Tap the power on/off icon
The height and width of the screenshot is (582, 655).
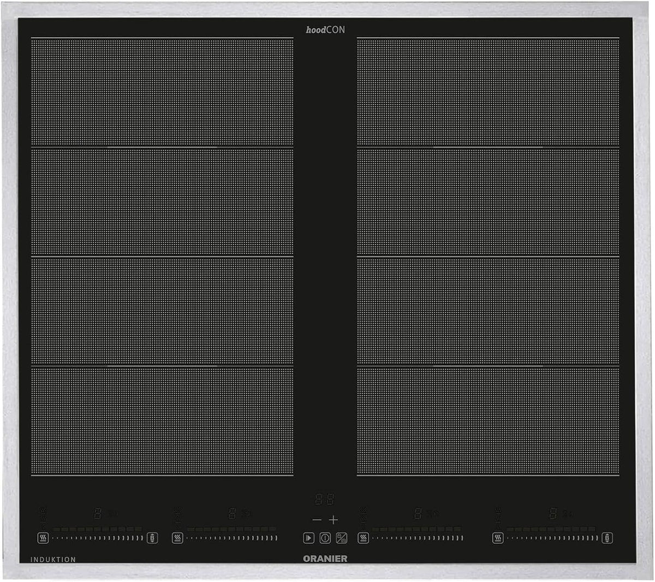click(x=325, y=538)
